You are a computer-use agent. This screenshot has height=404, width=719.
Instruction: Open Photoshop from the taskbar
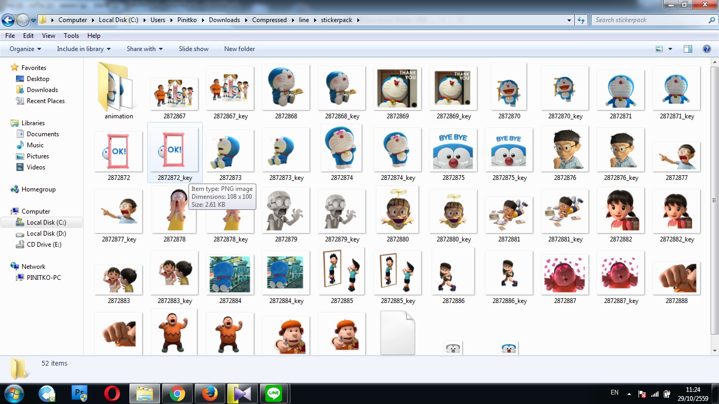[79, 393]
